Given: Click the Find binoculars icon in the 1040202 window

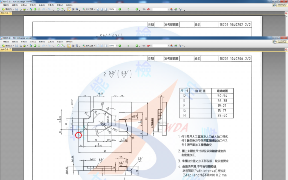Looking at the screenshot, I should [x=144, y=9].
